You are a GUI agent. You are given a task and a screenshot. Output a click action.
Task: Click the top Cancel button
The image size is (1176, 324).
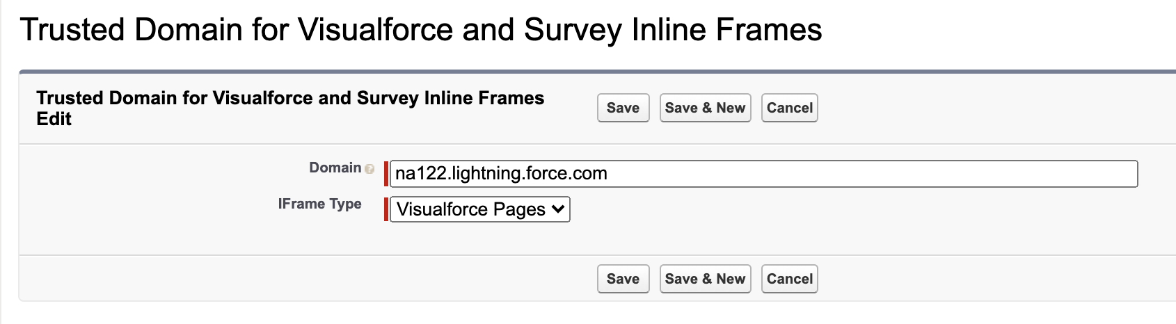click(789, 108)
